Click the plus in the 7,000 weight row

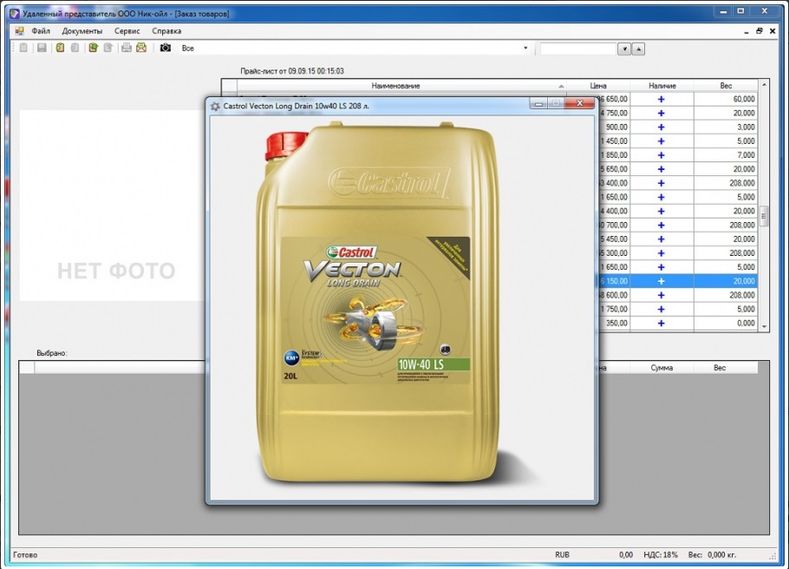pyautogui.click(x=662, y=155)
